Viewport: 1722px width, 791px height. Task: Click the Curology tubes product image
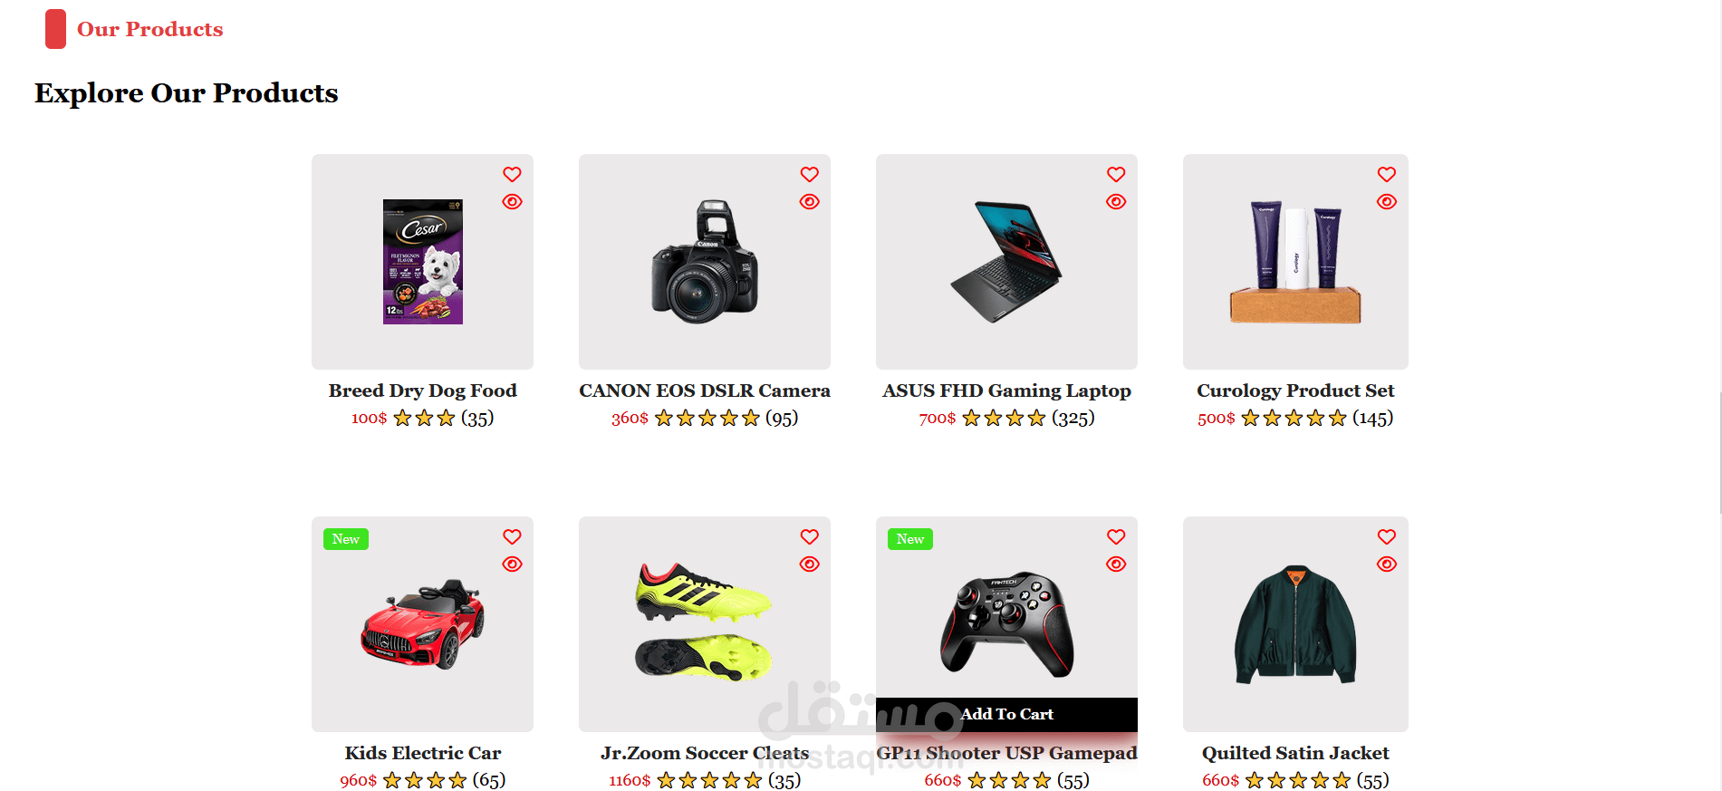click(1295, 262)
